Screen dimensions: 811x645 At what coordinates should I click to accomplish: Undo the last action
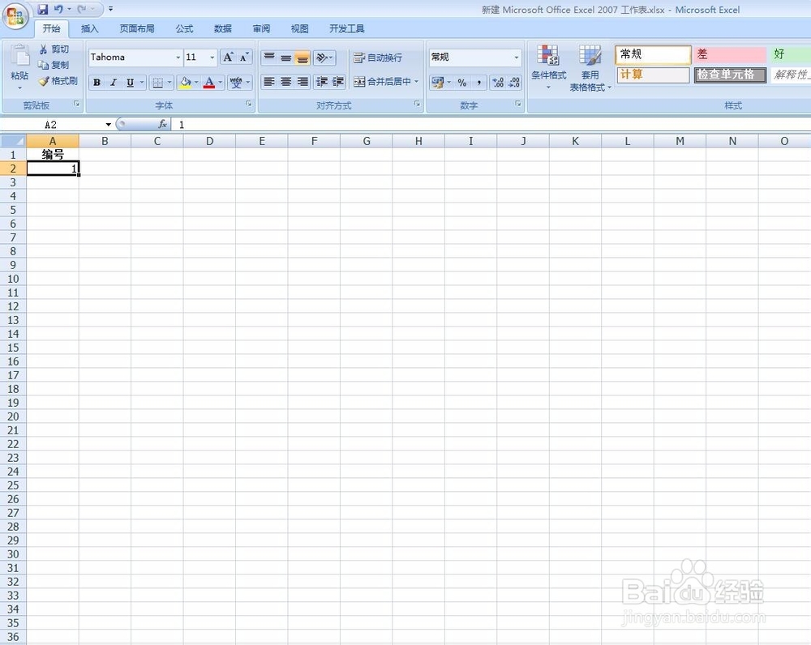(58, 9)
